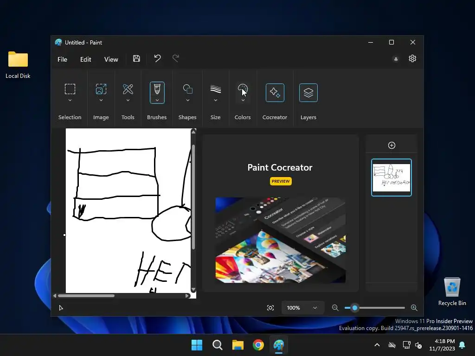Expand the Size dropdown chevron
The width and height of the screenshot is (475, 356).
point(215,100)
